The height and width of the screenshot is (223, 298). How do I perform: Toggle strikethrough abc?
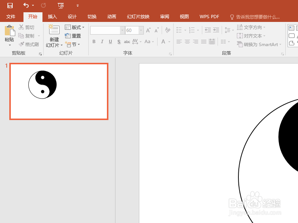[x=127, y=42]
